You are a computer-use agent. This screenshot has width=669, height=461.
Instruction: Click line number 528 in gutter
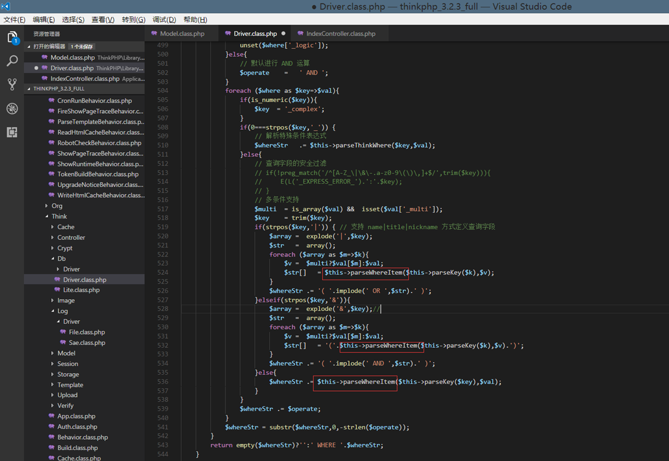coord(163,309)
